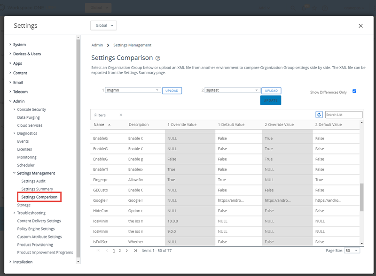Expand the Installation section
Image resolution: width=376 pixels, height=276 pixels.
(x=10, y=261)
